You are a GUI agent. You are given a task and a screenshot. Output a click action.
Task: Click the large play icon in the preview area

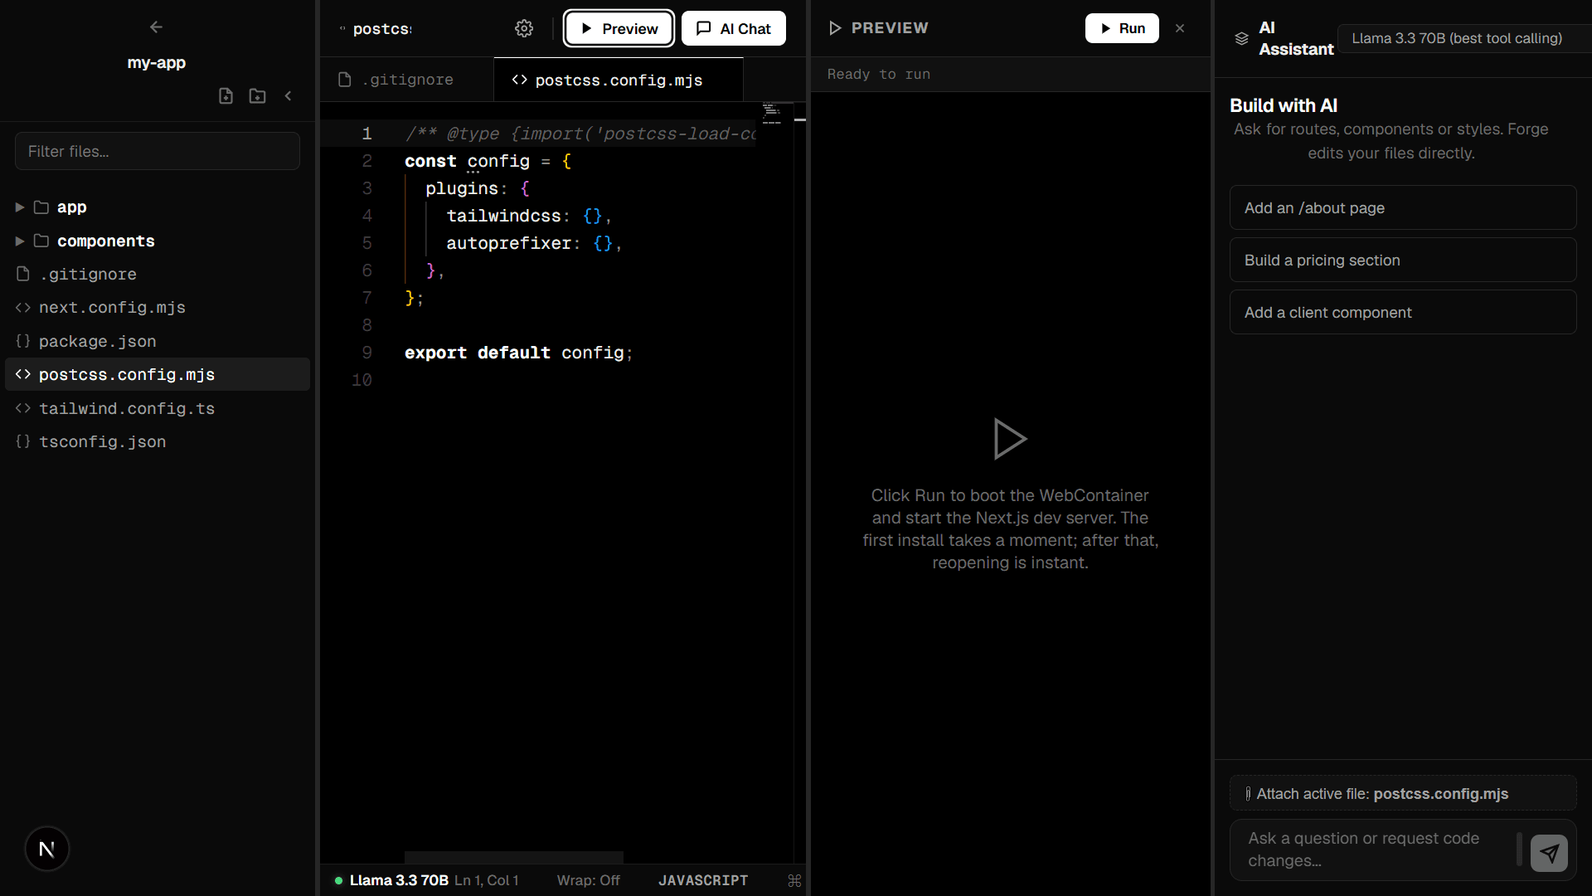(x=1010, y=439)
